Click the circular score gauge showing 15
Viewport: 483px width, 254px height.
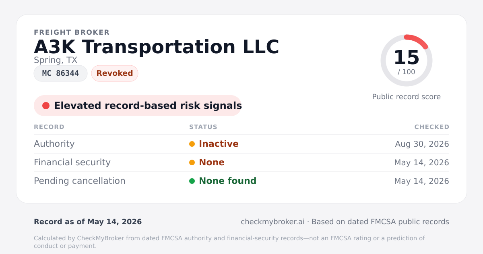pos(407,60)
